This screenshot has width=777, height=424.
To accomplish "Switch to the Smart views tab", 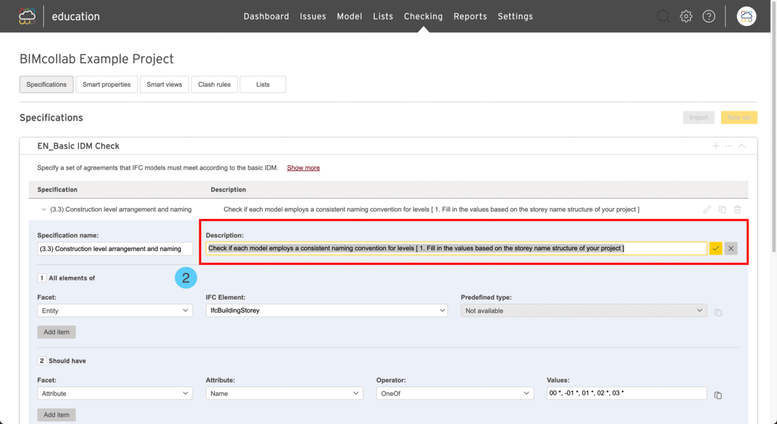I will [x=164, y=85].
